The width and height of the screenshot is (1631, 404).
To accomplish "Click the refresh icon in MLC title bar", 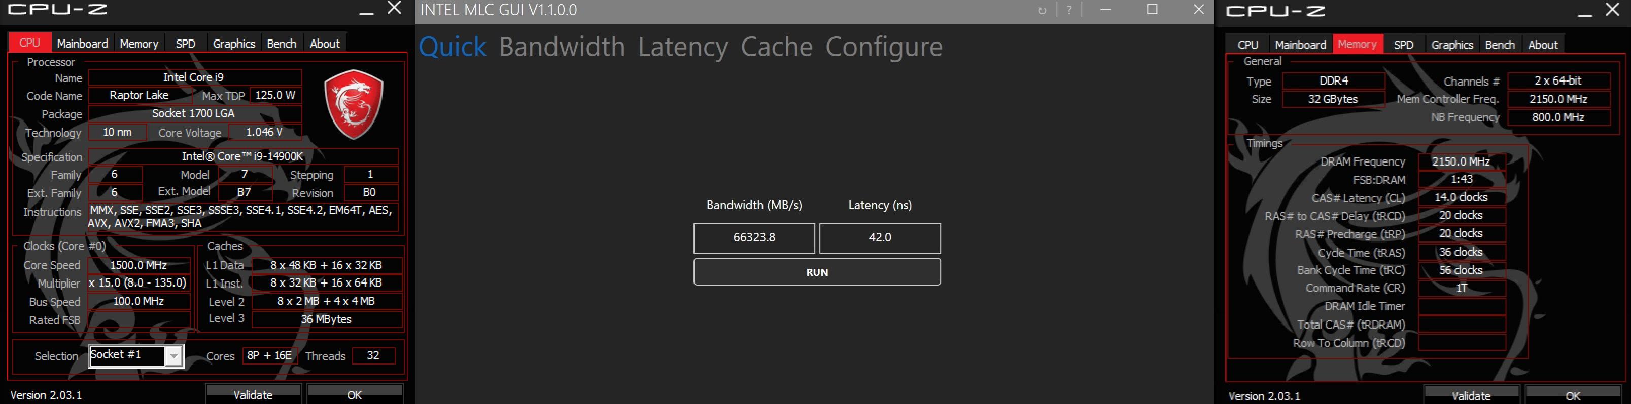I will 1042,10.
